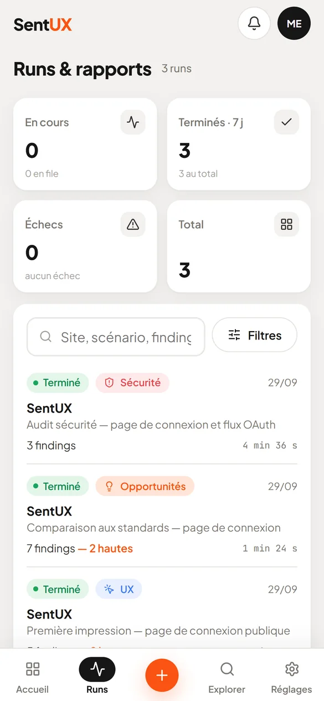
Task: Click the checkmark icon in Terminés card
Action: pyautogui.click(x=286, y=122)
